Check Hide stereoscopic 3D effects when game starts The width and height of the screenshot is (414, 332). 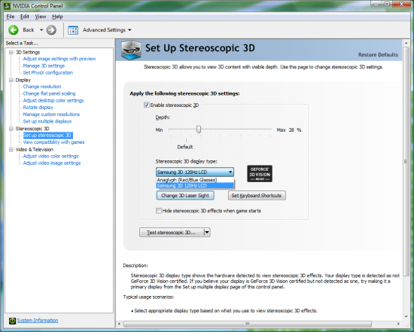(x=159, y=211)
